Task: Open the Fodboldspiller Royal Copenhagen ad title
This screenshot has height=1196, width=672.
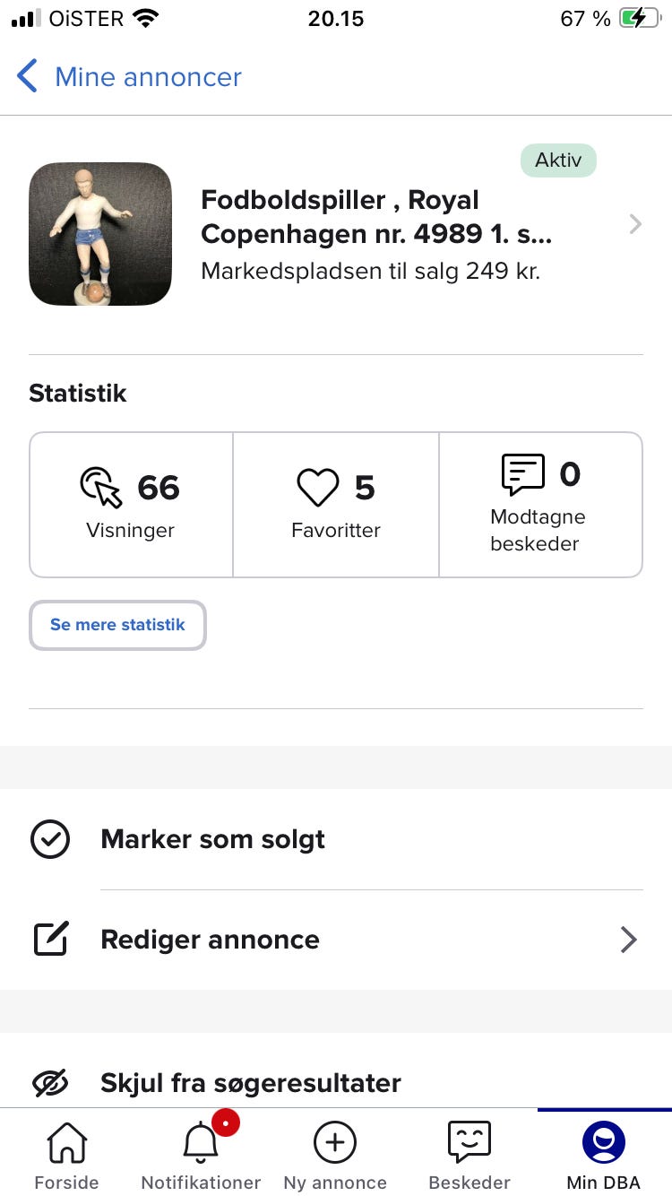Action: coord(376,217)
